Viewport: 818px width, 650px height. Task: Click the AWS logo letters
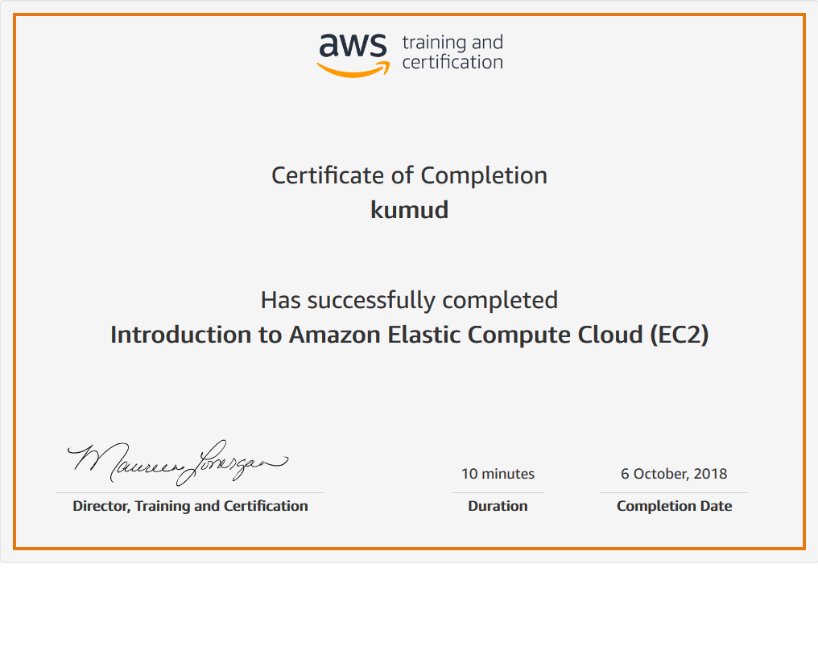click(353, 46)
